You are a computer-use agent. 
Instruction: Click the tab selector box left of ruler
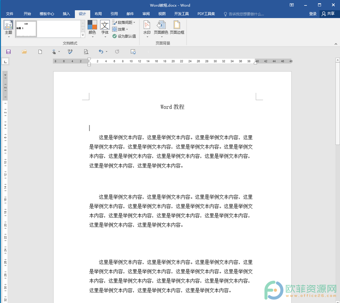tap(5, 62)
